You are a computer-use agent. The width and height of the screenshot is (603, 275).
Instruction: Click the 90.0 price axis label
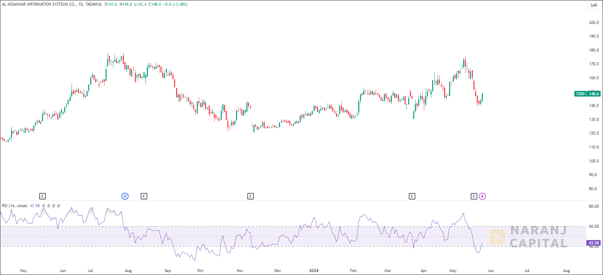(x=593, y=175)
